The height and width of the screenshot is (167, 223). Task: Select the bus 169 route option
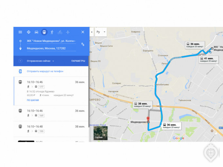pos(51,113)
